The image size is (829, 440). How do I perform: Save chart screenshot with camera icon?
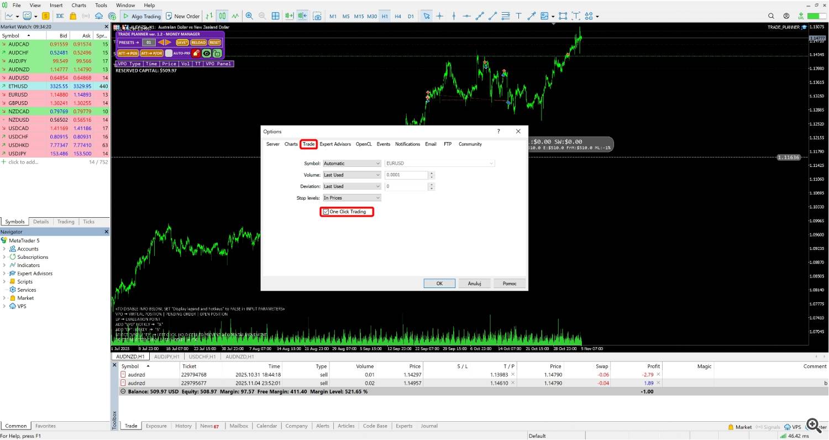317,16
